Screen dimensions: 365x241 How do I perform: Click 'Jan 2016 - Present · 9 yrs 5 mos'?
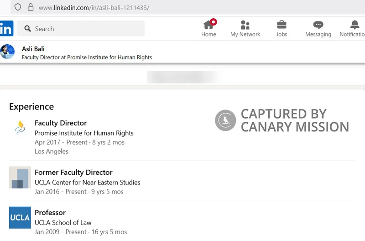[79, 192]
